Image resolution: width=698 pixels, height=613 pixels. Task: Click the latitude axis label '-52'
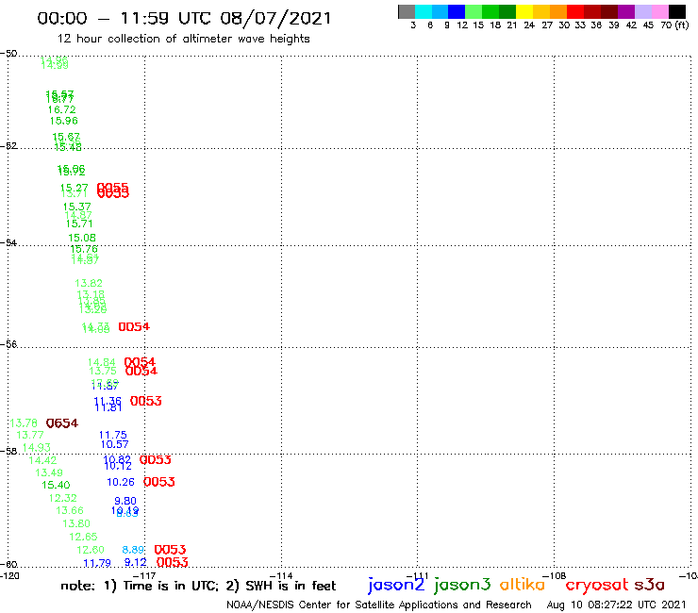pos(8,146)
